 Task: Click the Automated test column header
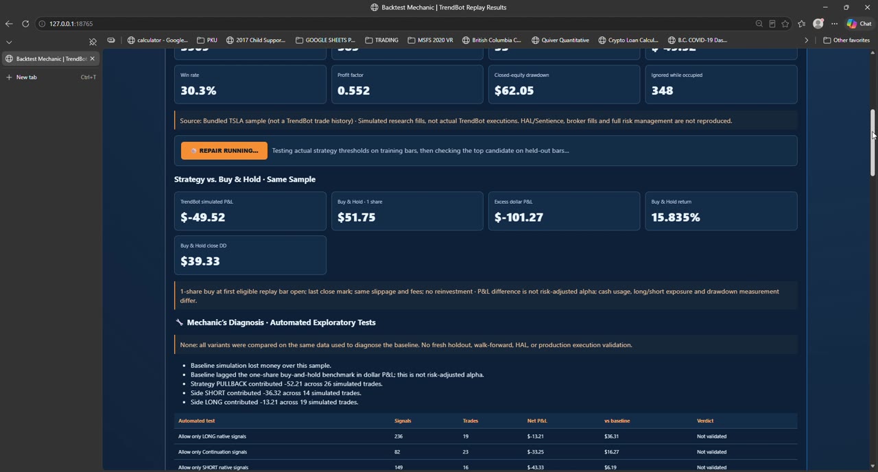tap(196, 421)
